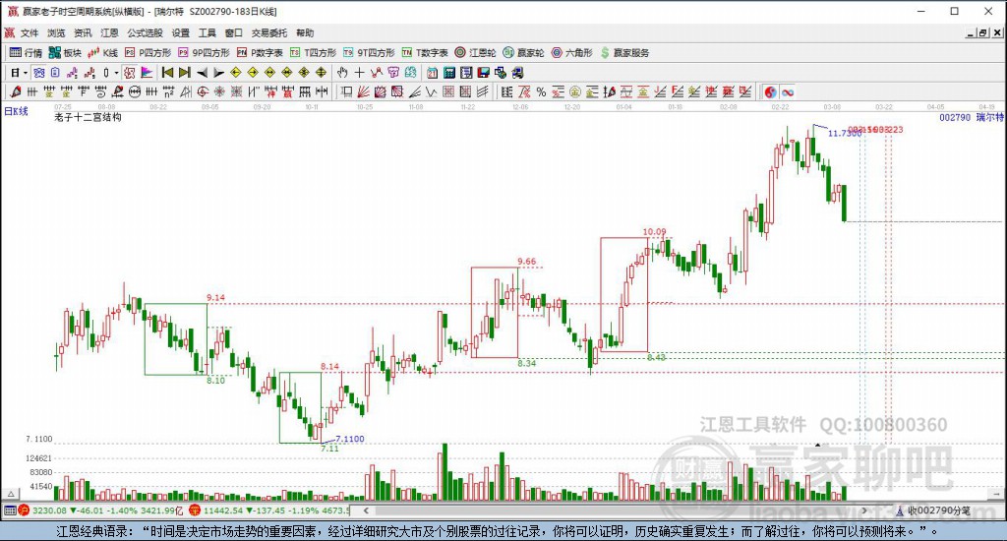Click the 11.7300 price high label
Viewport: 1007px width, 541px height.
844,133
